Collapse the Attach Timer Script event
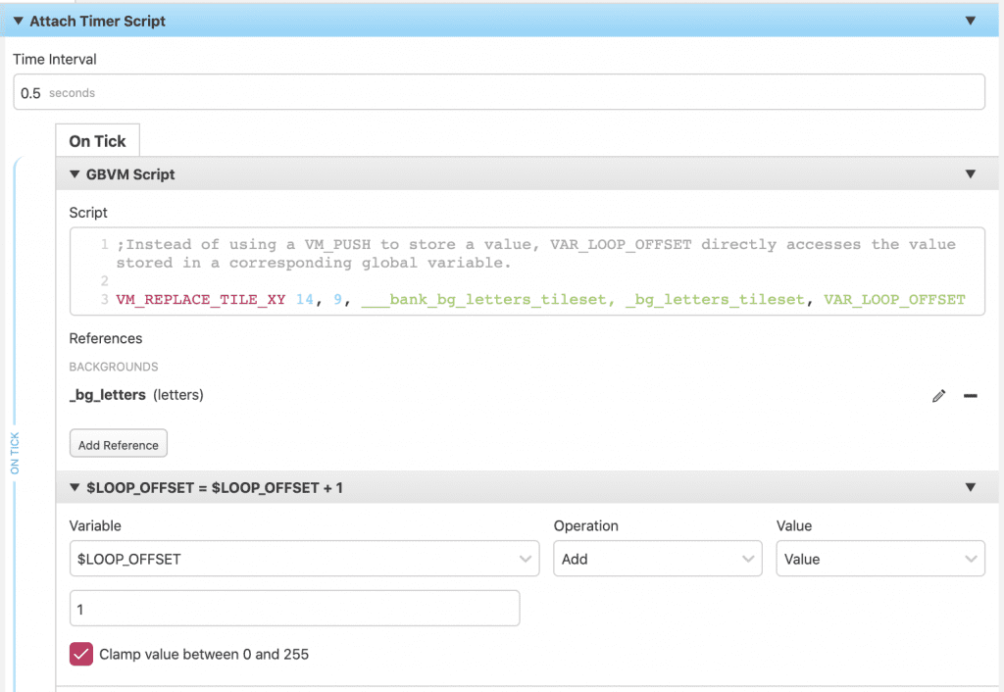The height and width of the screenshot is (692, 1004). click(19, 22)
